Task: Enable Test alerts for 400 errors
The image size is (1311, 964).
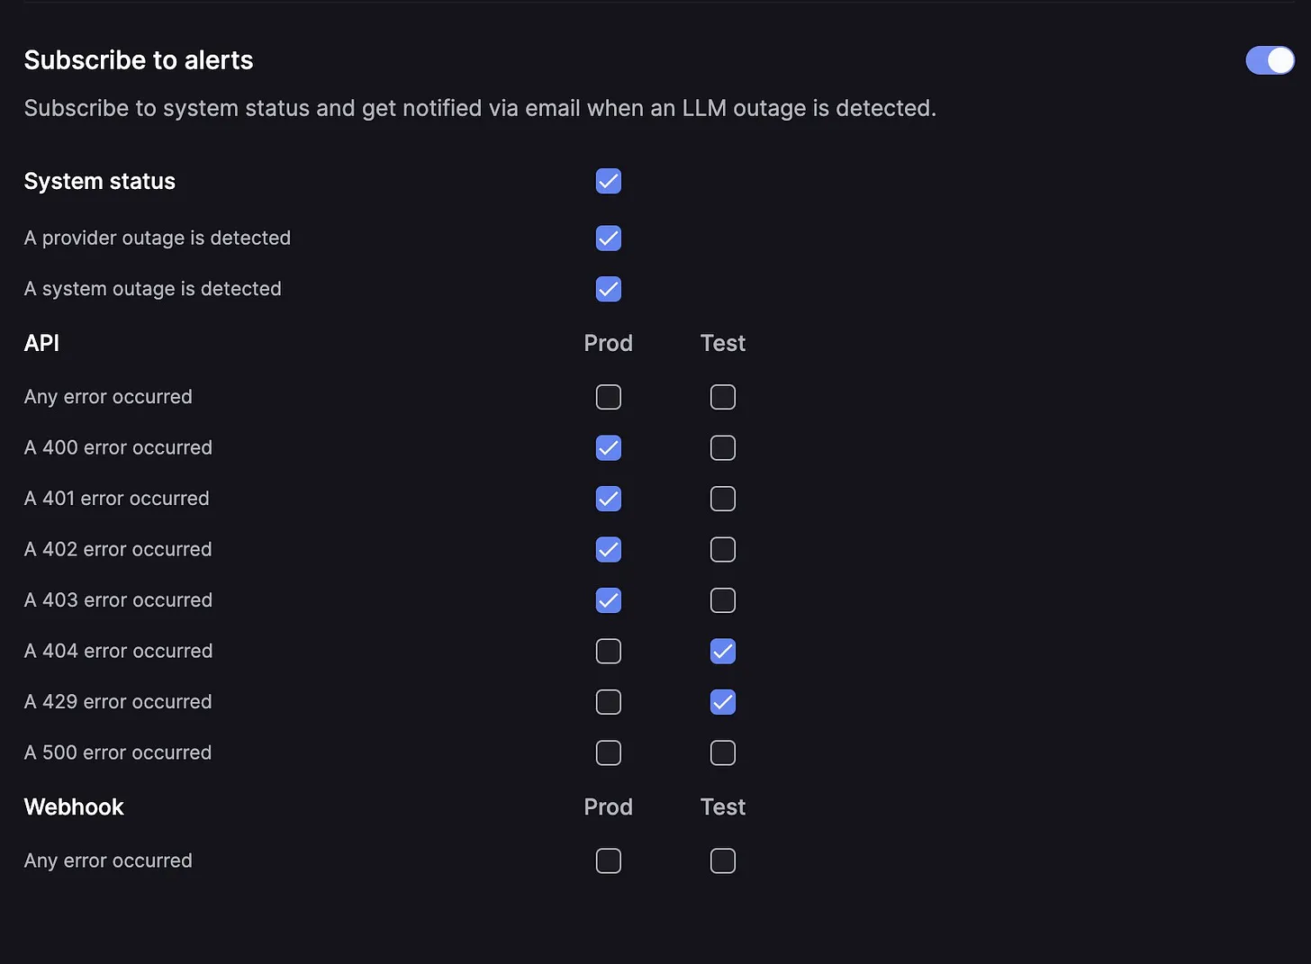Action: point(723,447)
